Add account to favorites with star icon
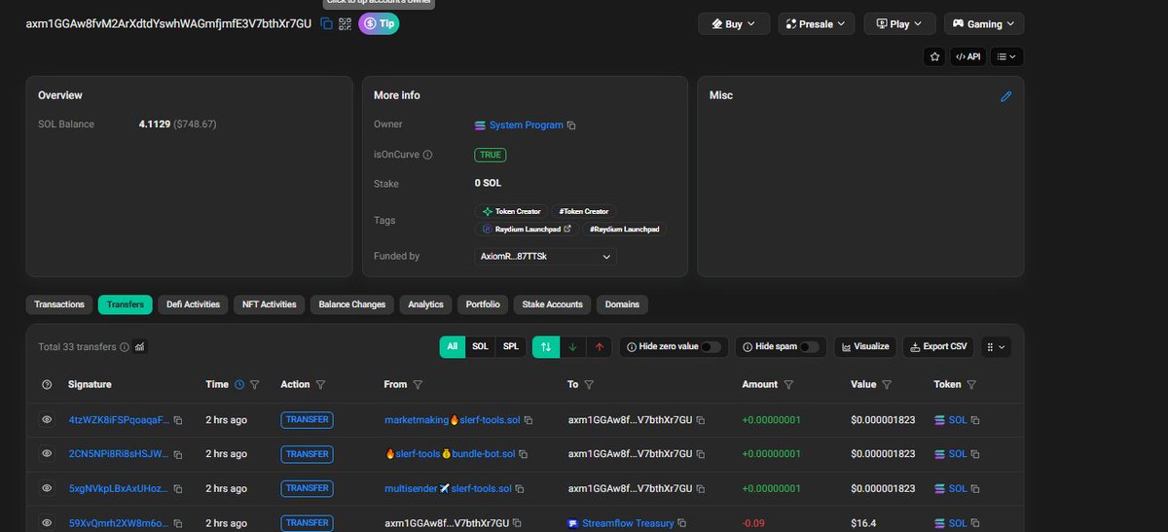1168x532 pixels. [935, 56]
